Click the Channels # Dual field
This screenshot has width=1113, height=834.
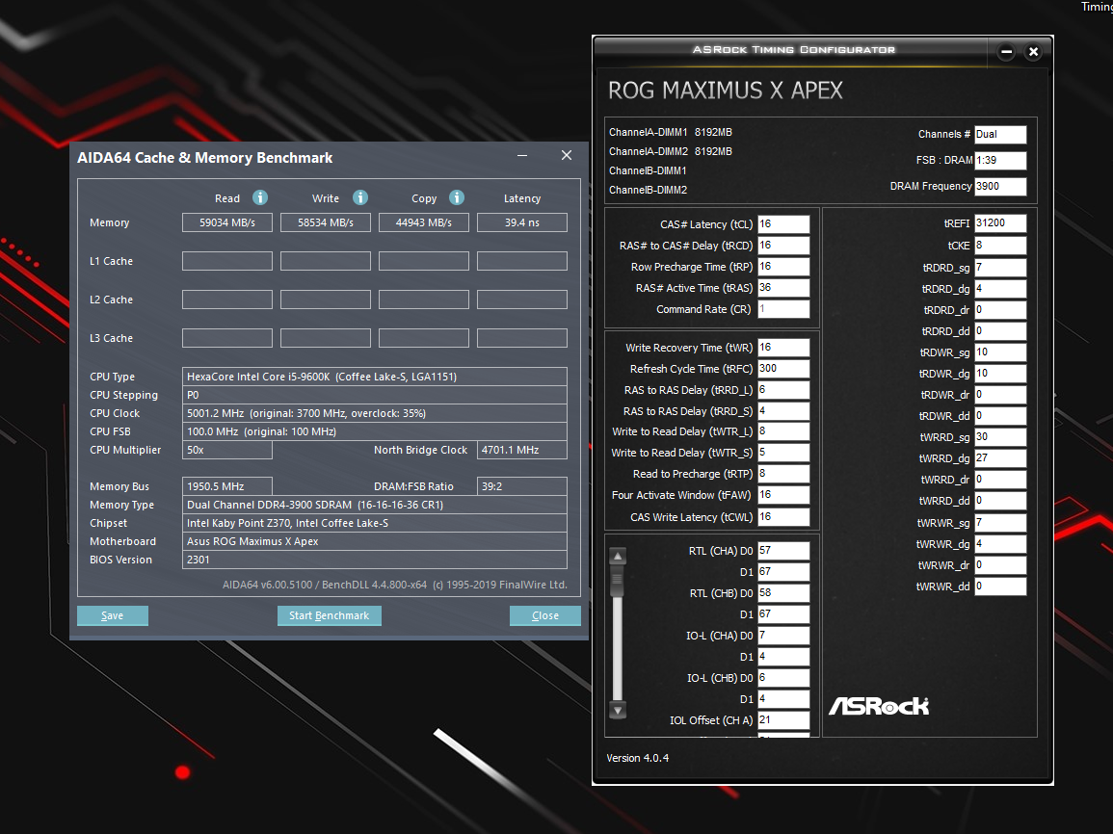coord(1000,134)
